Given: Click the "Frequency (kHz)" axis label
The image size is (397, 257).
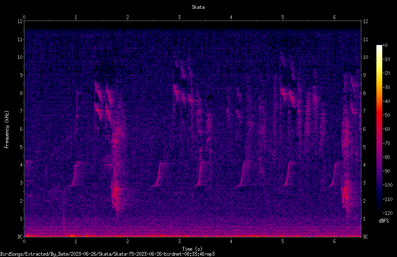Looking at the screenshot, I should [x=7, y=130].
